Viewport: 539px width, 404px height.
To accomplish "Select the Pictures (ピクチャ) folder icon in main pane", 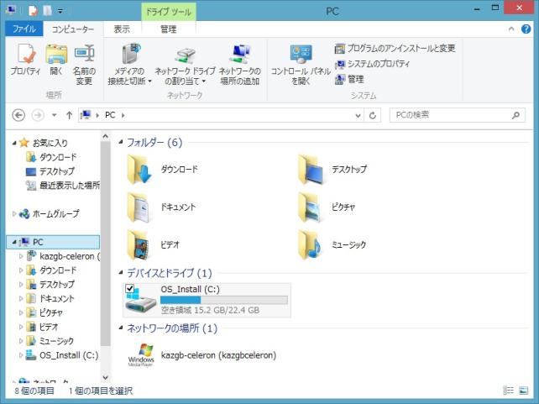I will [x=311, y=207].
